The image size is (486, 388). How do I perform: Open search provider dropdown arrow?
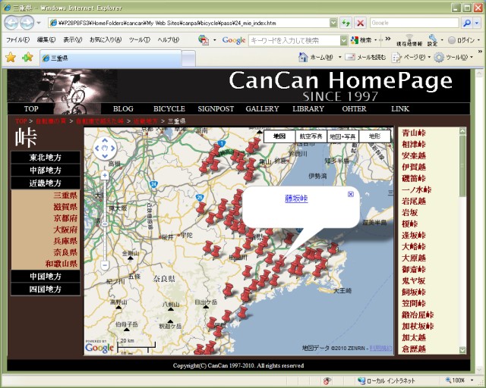click(x=478, y=23)
